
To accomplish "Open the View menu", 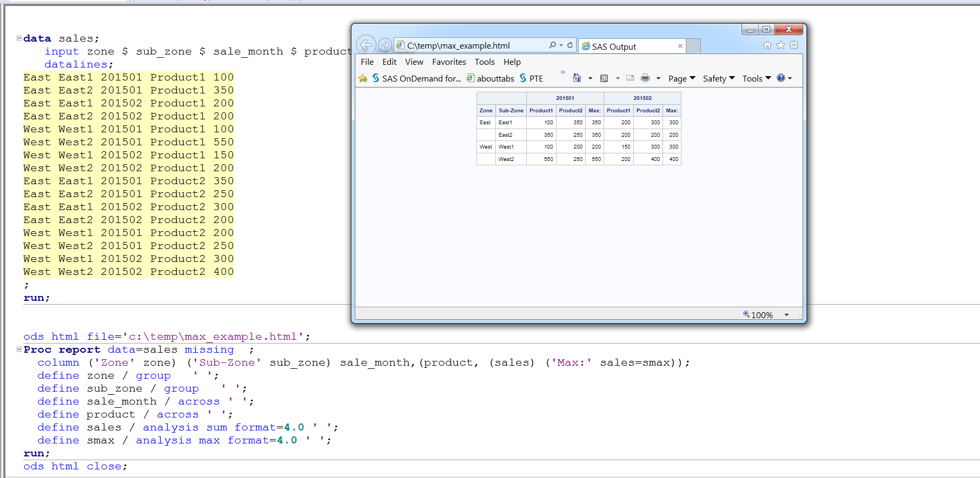I will click(414, 62).
